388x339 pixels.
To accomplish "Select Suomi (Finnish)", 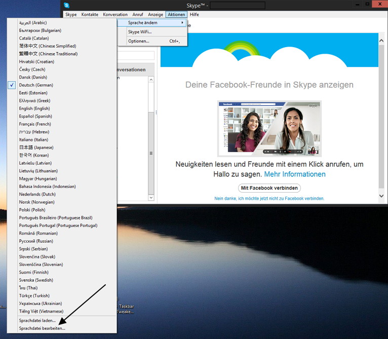I will coord(62,272).
